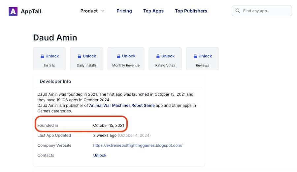Open the Product menu
The width and height of the screenshot is (297, 172).
click(89, 11)
